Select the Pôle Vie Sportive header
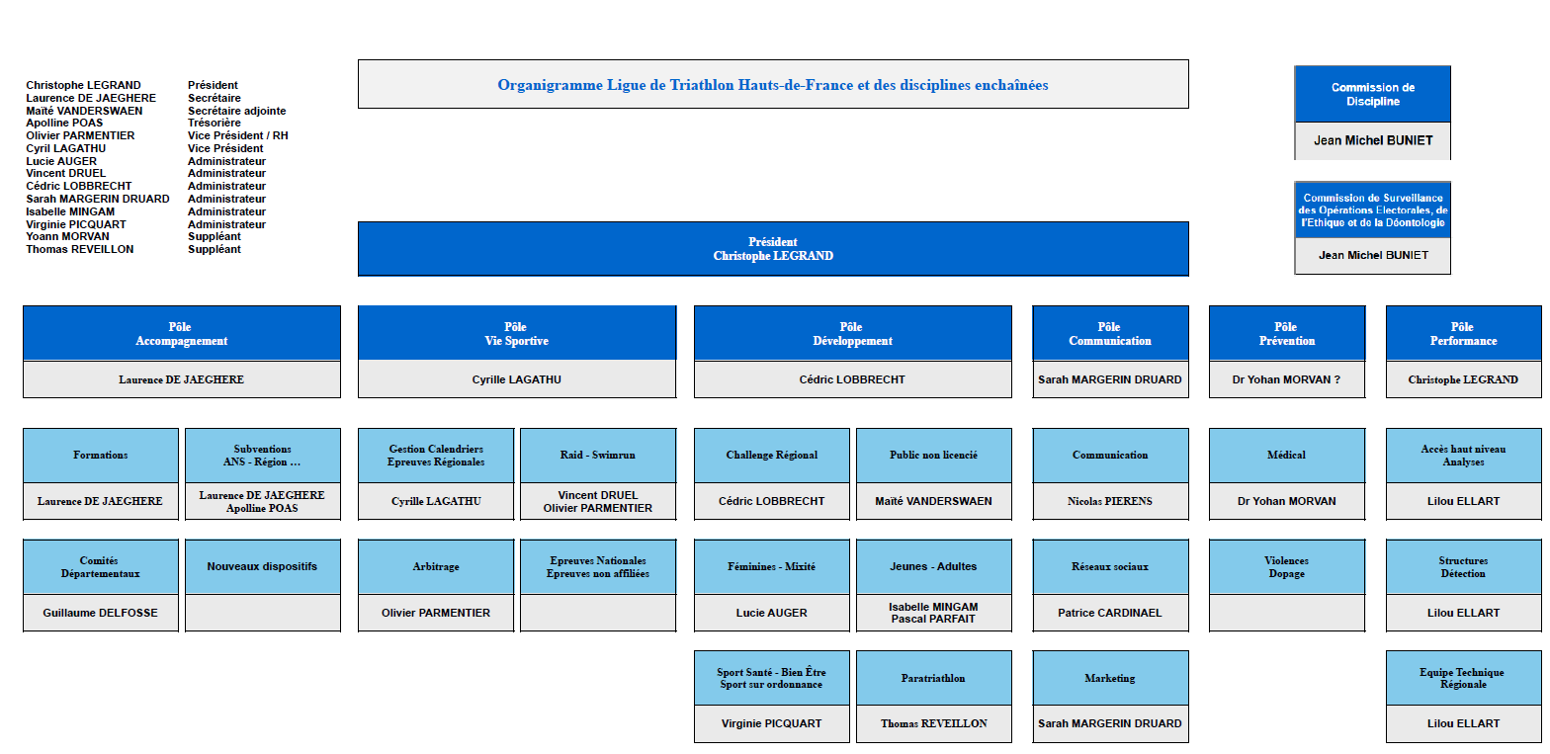 (516, 334)
